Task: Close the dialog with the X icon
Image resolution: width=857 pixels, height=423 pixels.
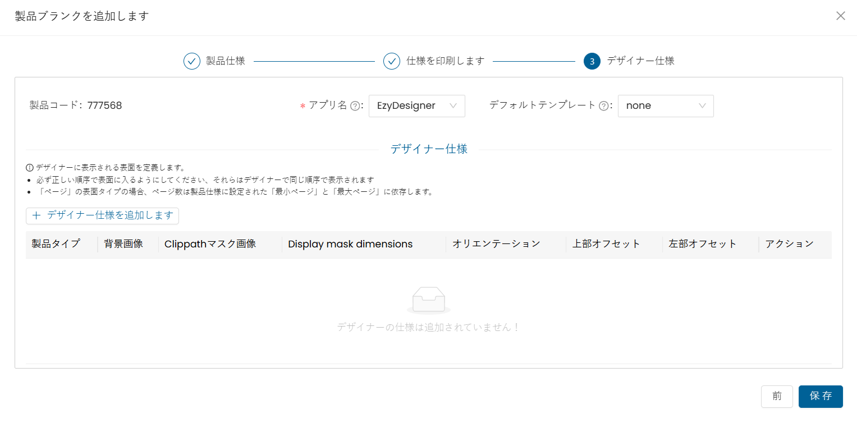Action: click(x=840, y=16)
